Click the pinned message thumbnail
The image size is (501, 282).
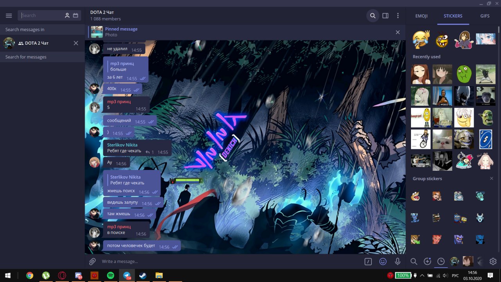tap(97, 32)
